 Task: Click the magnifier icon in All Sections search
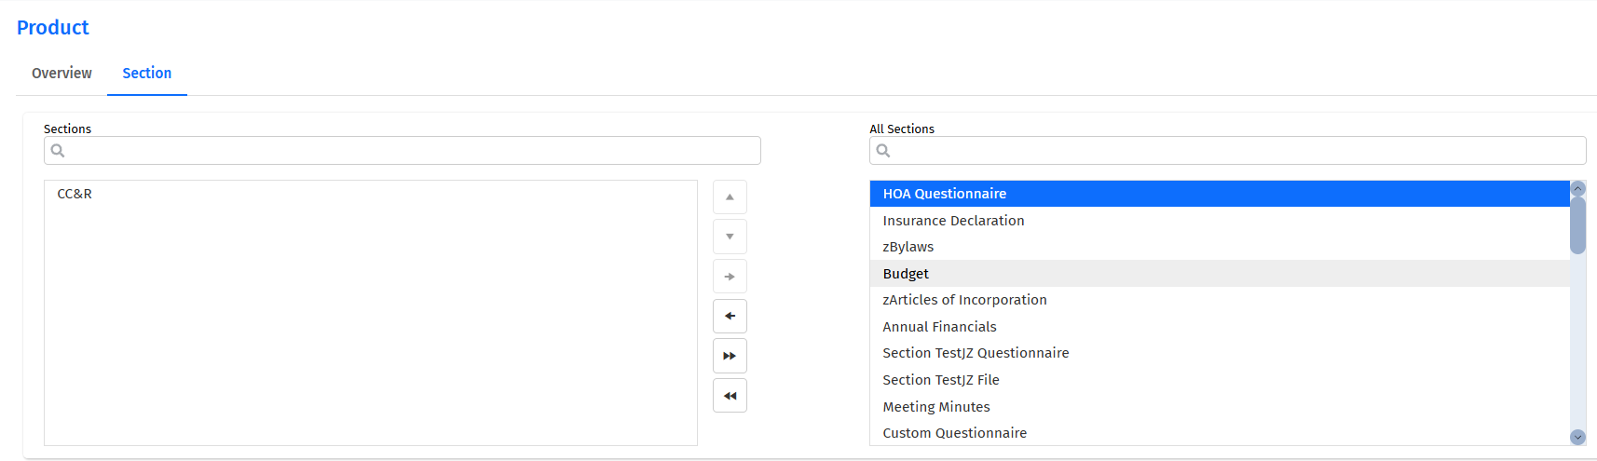tap(883, 151)
